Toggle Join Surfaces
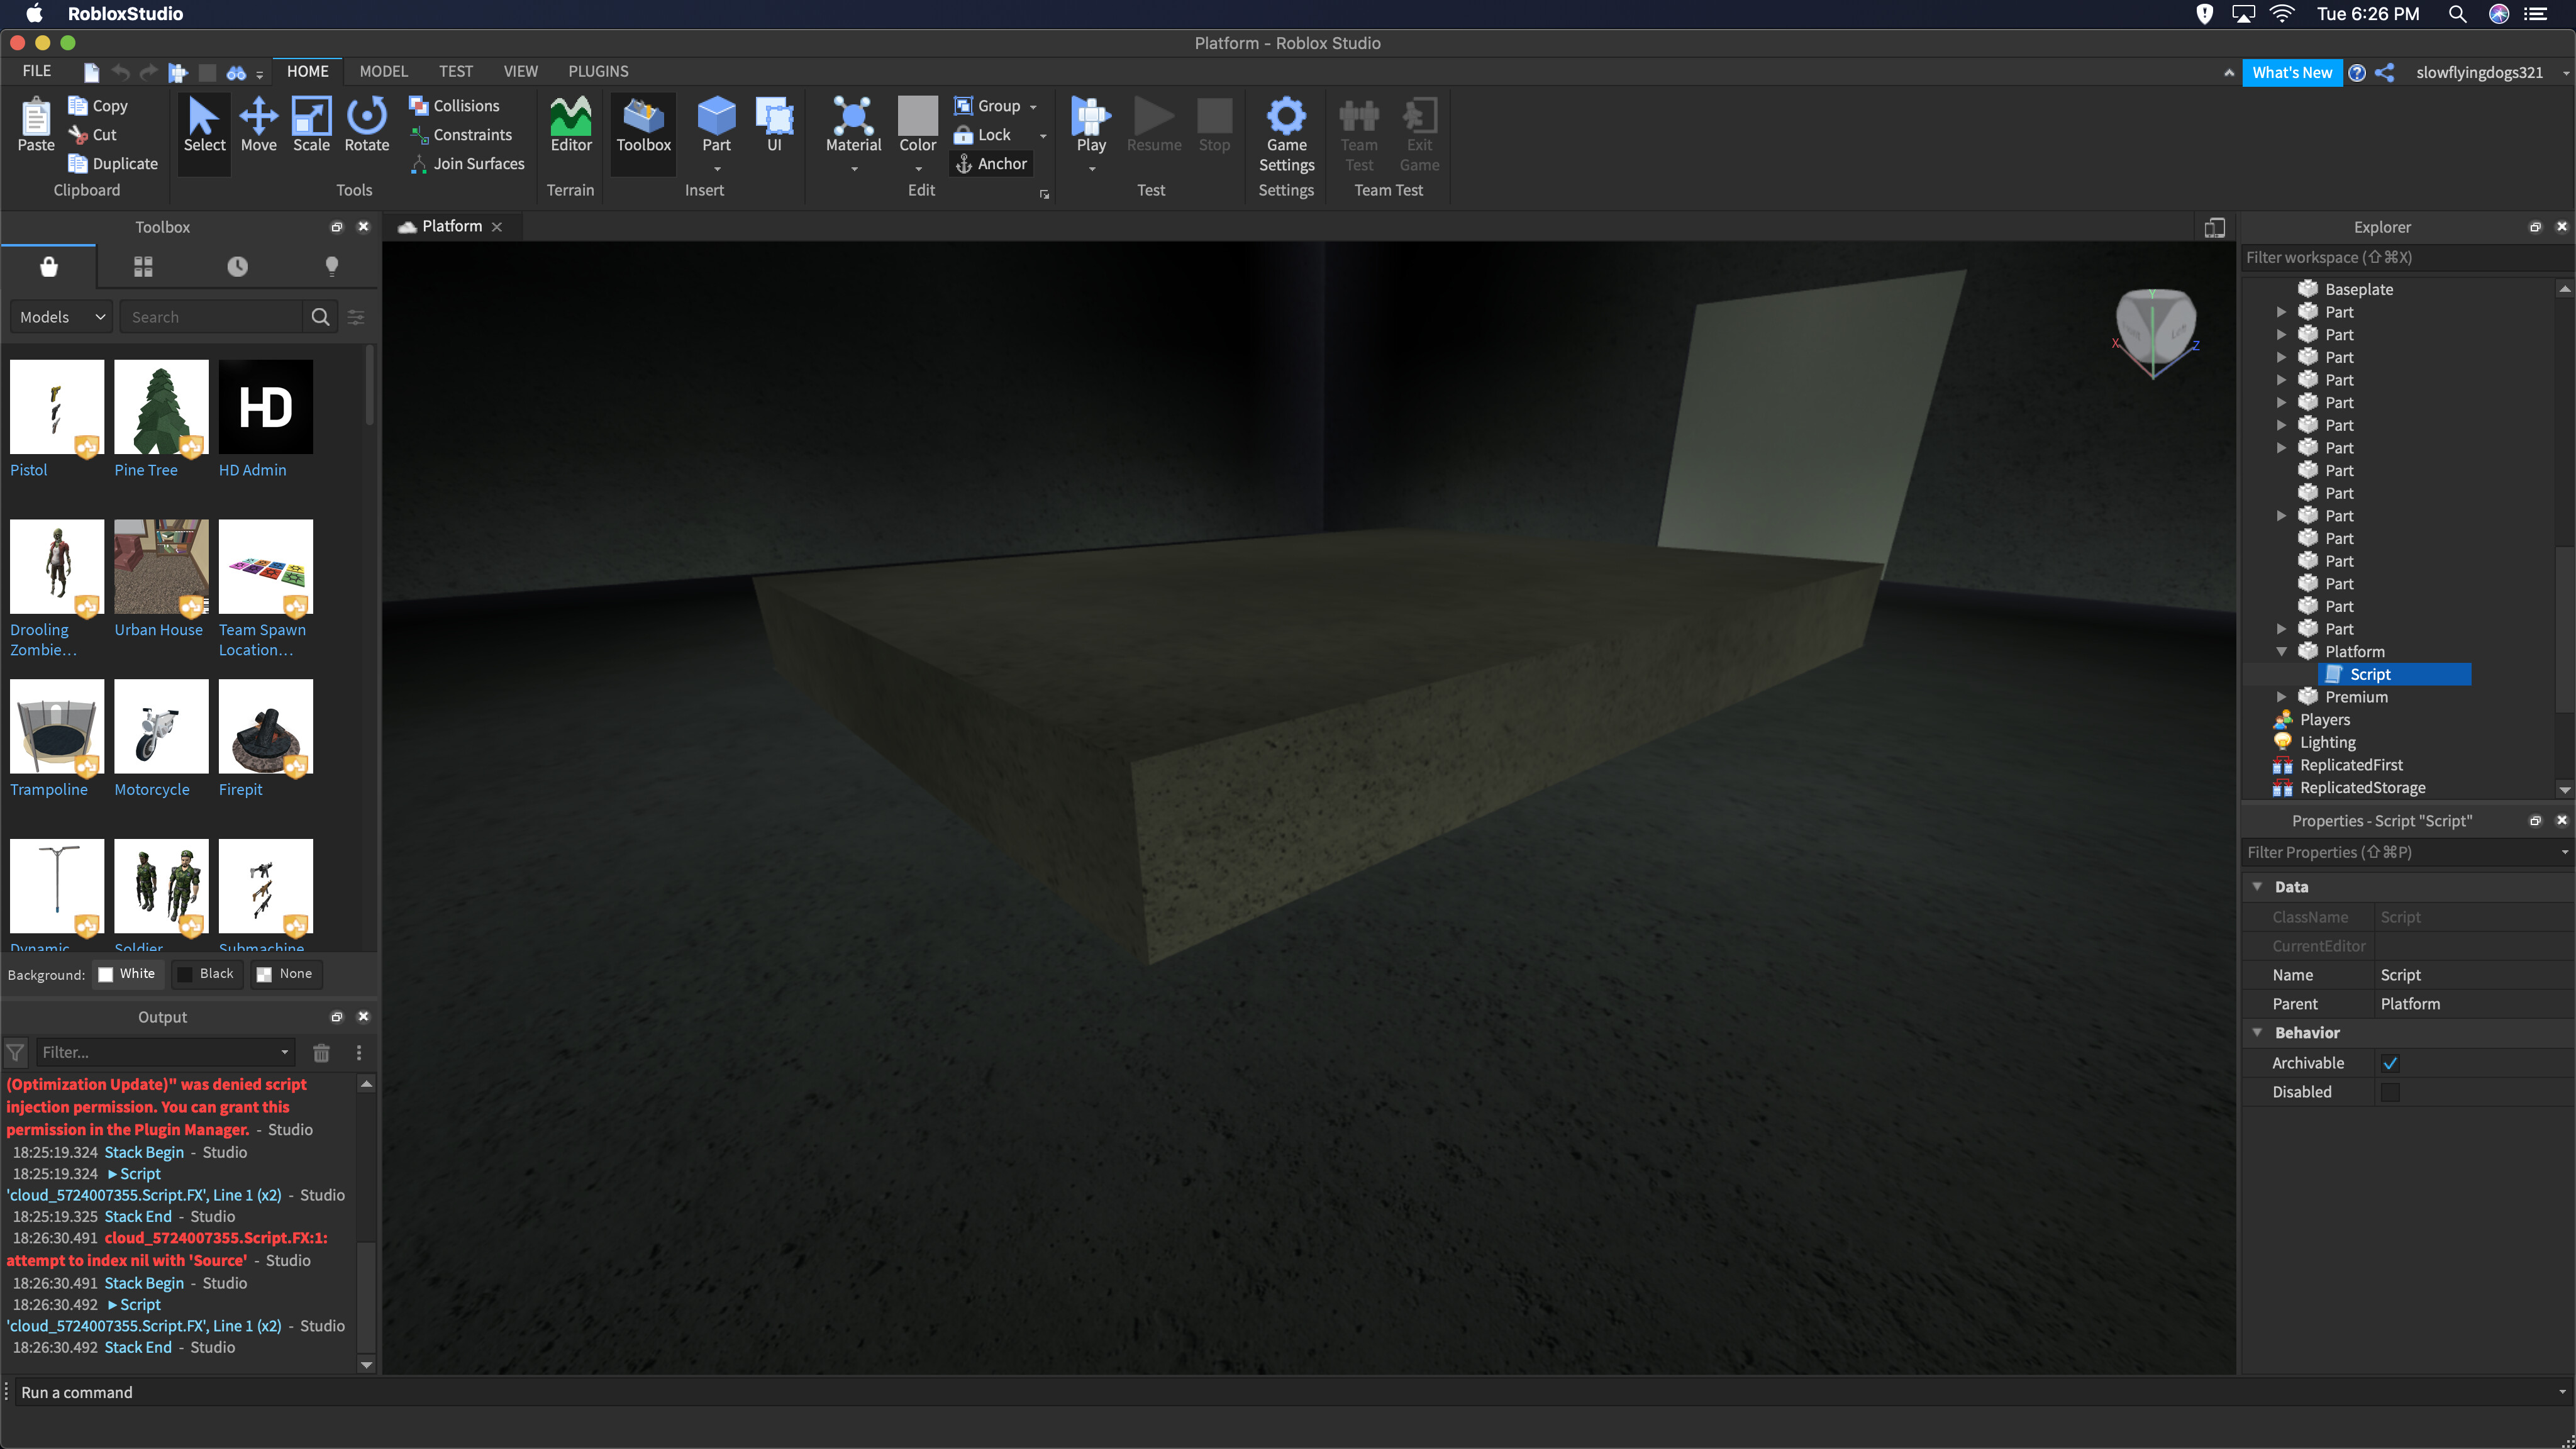 point(467,163)
